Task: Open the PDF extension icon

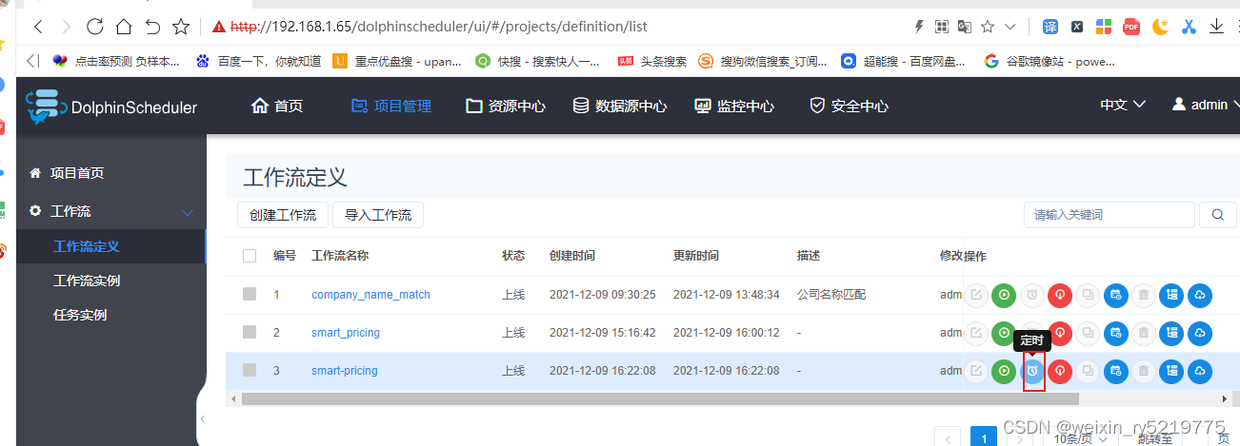Action: coord(1131,27)
